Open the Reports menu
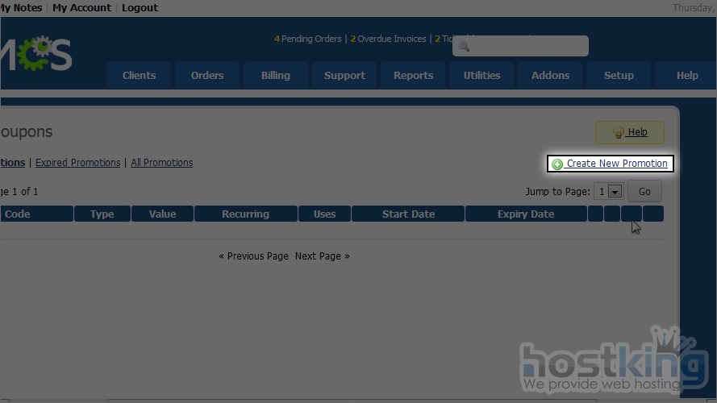This screenshot has width=717, height=403. (413, 76)
